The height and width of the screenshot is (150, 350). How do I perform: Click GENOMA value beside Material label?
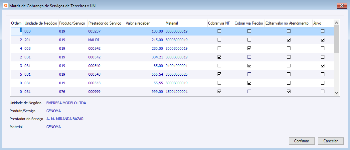coord(54,127)
